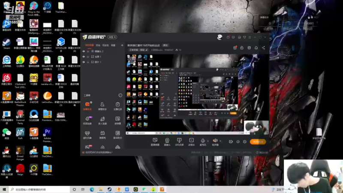Click the orange stop streaming button

258,142
